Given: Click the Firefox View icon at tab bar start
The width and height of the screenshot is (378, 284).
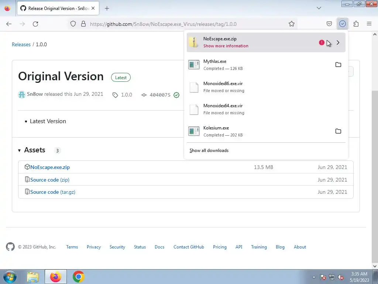Looking at the screenshot, I should coord(7,9).
